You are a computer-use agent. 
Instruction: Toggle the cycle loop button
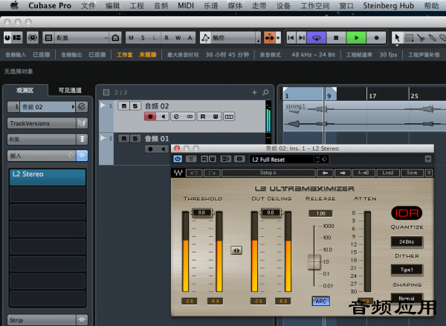point(317,38)
